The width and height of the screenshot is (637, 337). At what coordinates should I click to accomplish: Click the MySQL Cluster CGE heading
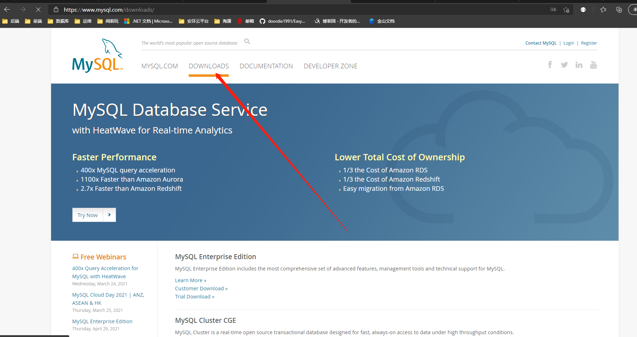pos(205,320)
